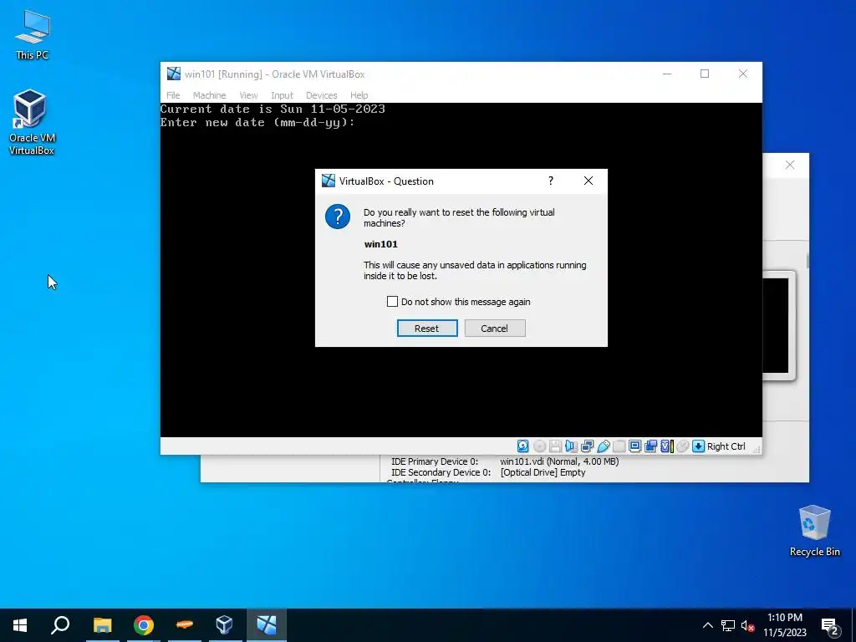
Task: Minimize the win101 VM window
Action: pyautogui.click(x=666, y=74)
